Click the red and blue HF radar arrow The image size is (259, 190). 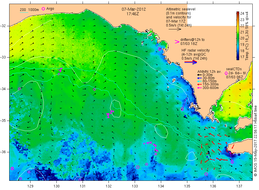tap(191, 62)
